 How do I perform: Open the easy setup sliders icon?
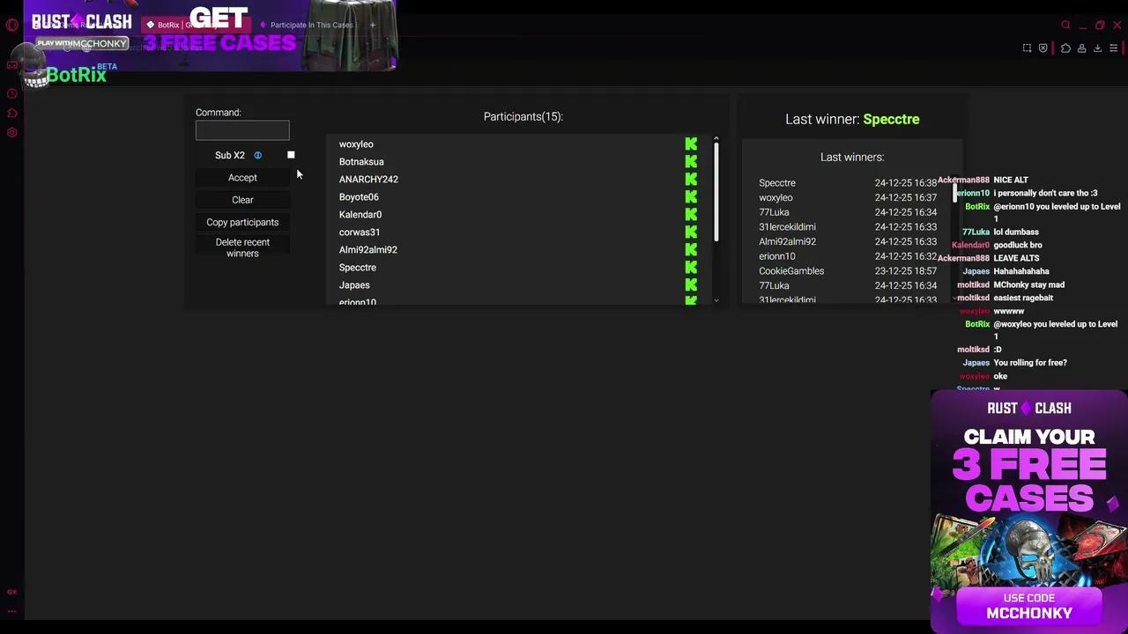coord(1113,48)
